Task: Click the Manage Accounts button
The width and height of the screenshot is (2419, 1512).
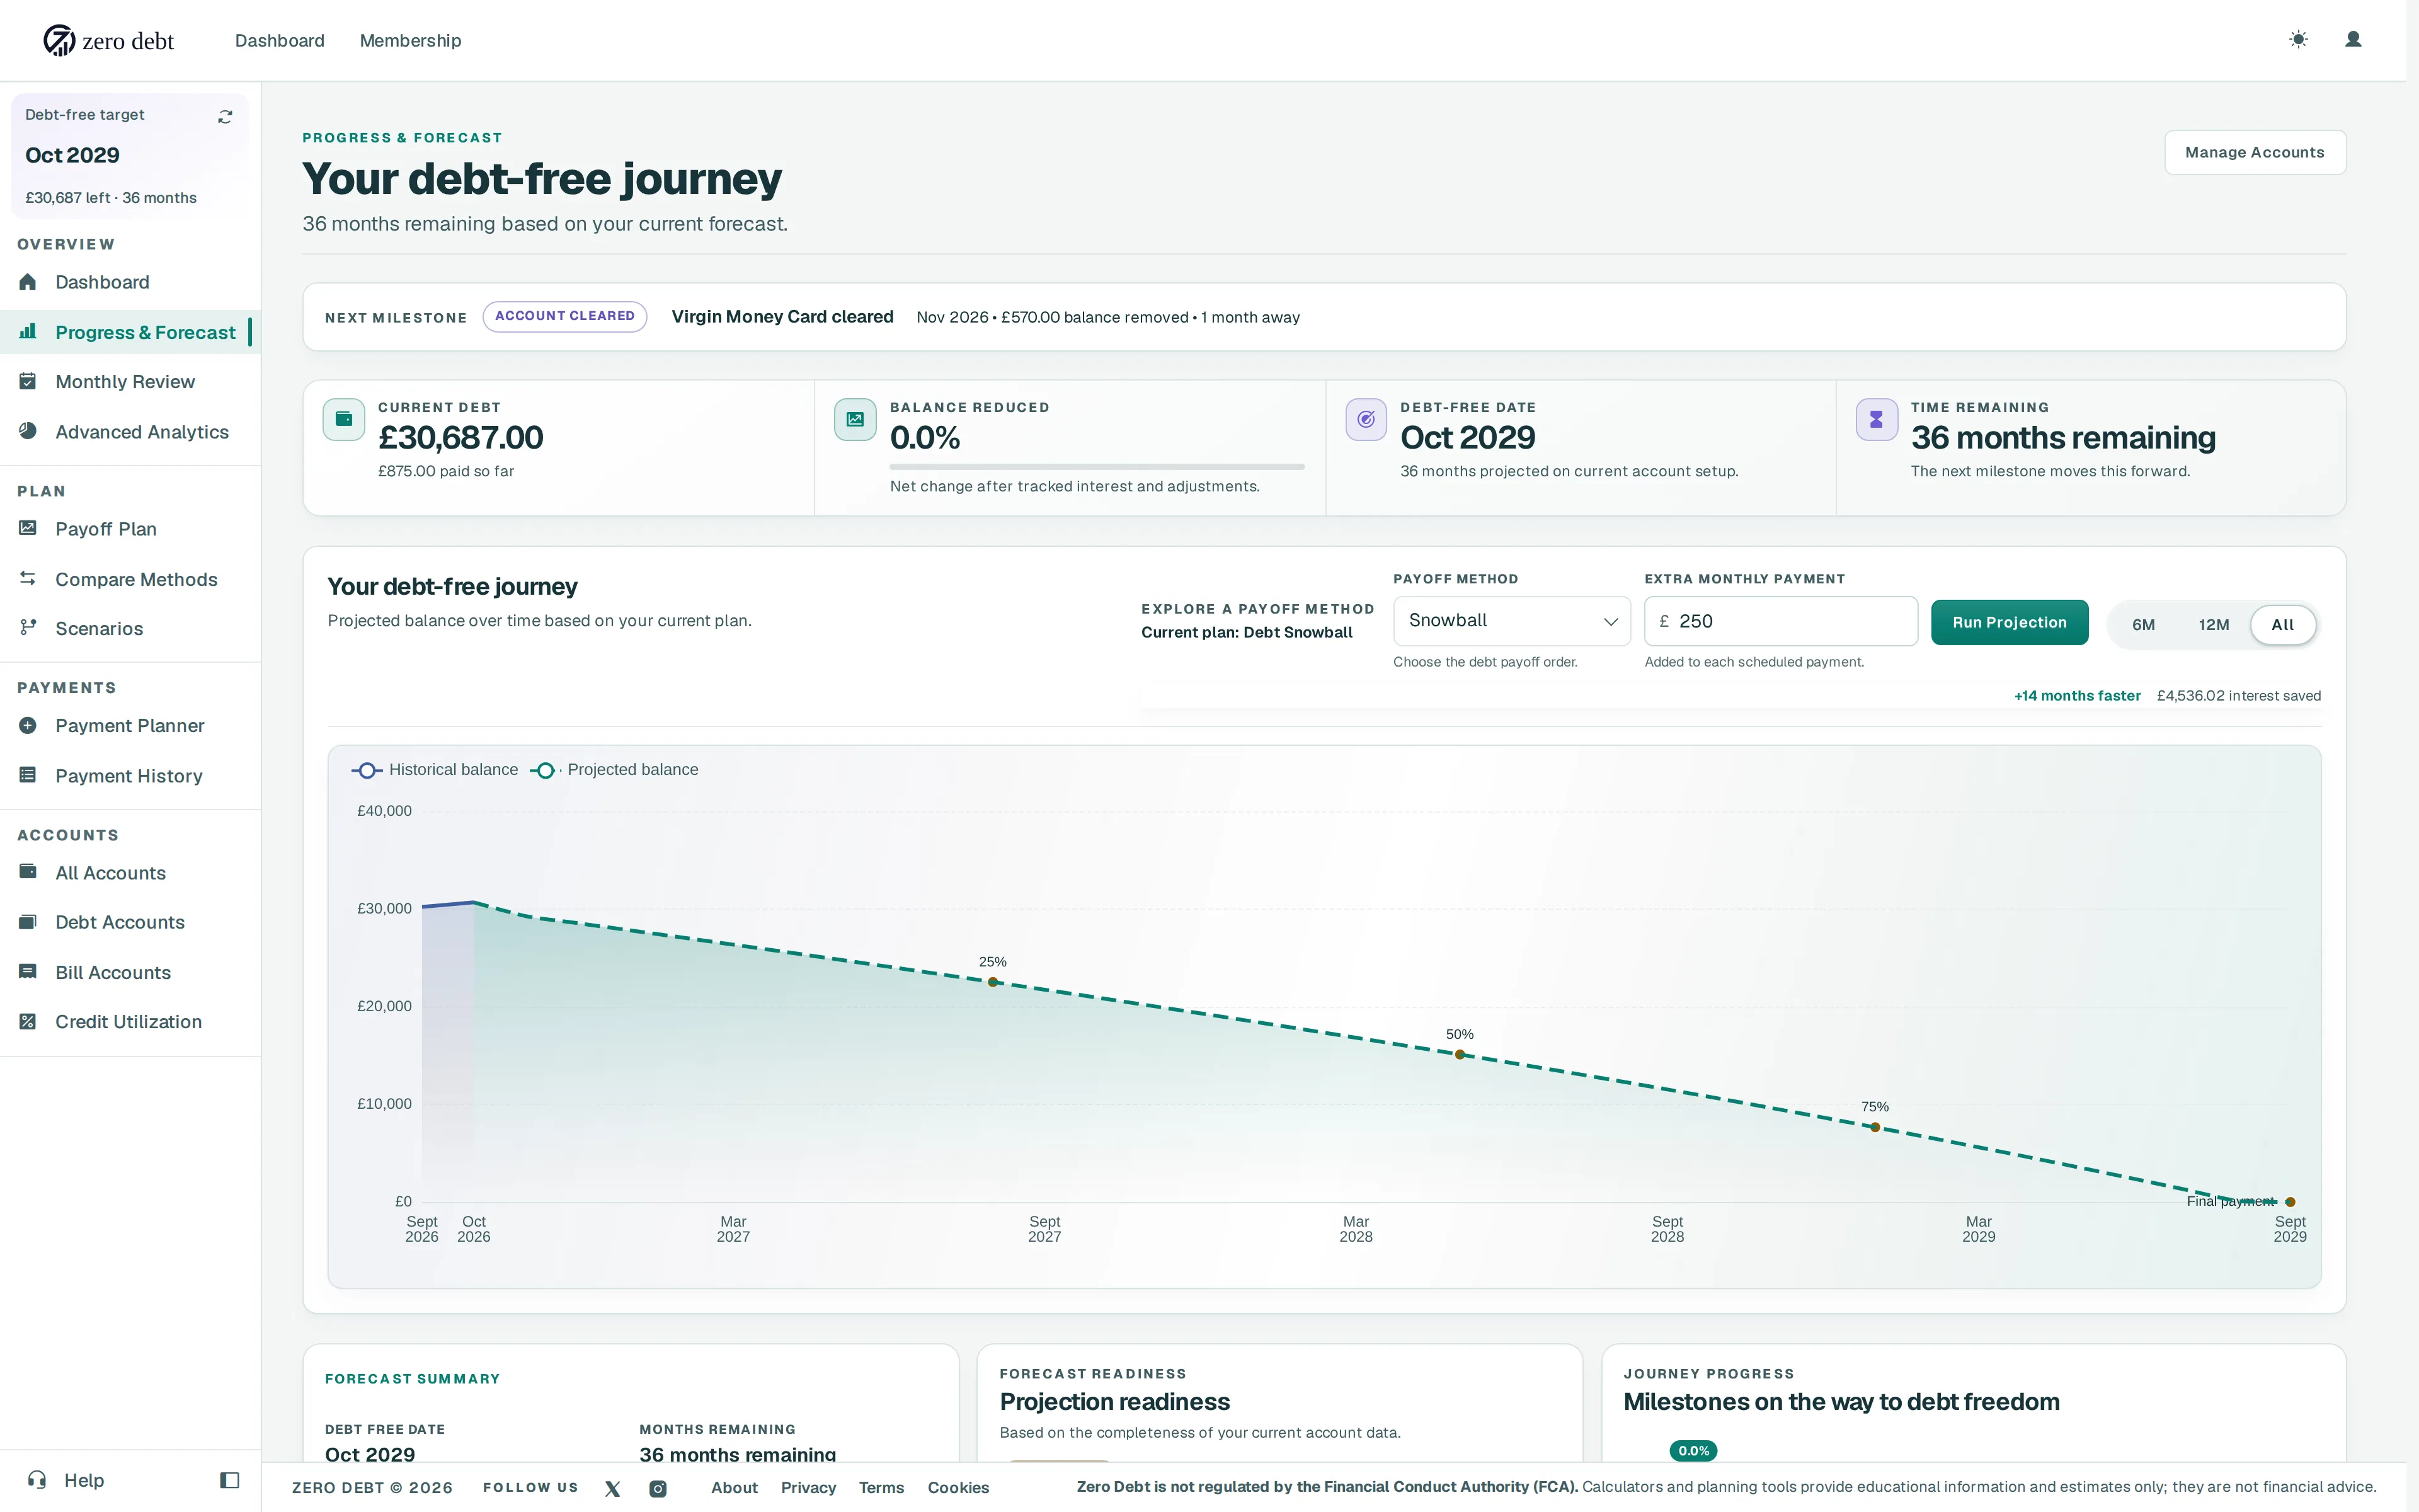Action: point(2254,152)
